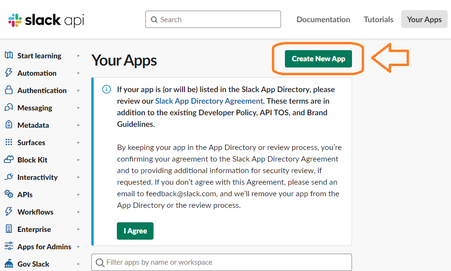Click the Interactivity plug icon
The width and height of the screenshot is (451, 271).
pyautogui.click(x=9, y=177)
